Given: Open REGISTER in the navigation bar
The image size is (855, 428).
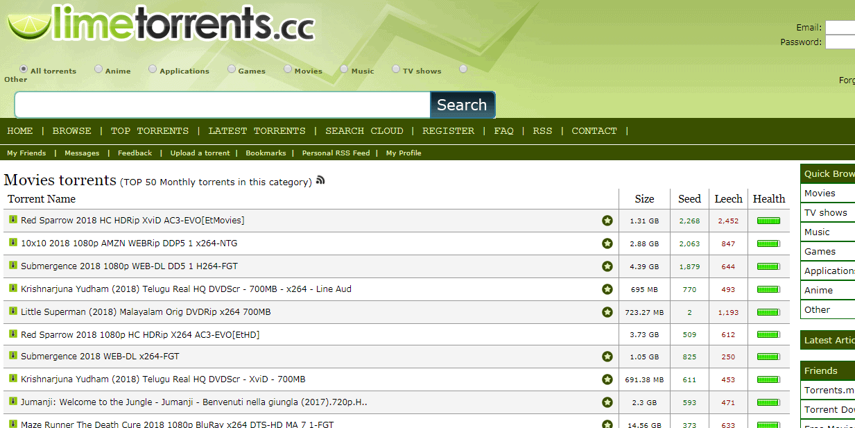Looking at the screenshot, I should pyautogui.click(x=449, y=131).
